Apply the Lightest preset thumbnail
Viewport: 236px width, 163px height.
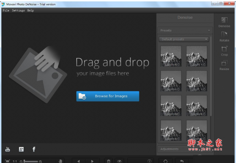click(171, 56)
